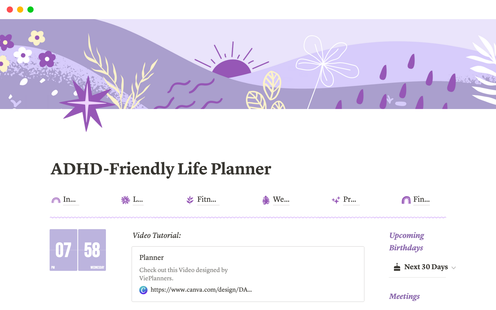Open the Wellness page from the navigation
Viewport: 496px width, 310px height.
[281, 199]
